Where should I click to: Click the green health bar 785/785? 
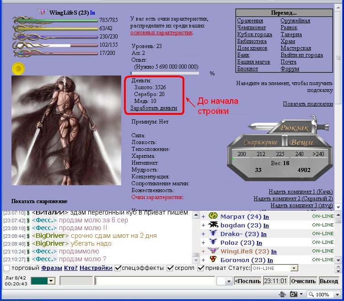(55, 20)
